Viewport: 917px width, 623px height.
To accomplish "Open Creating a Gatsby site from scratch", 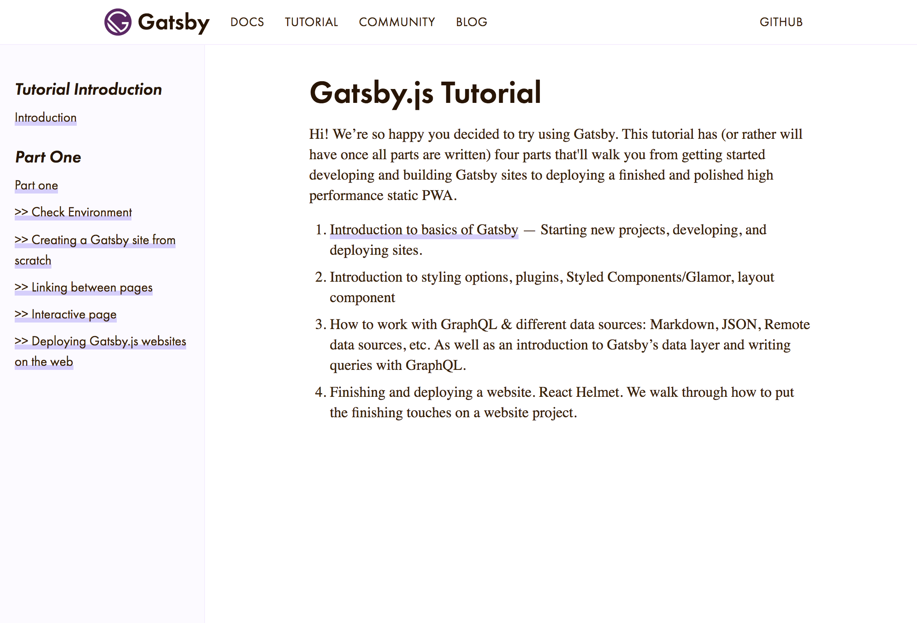I will (x=95, y=240).
